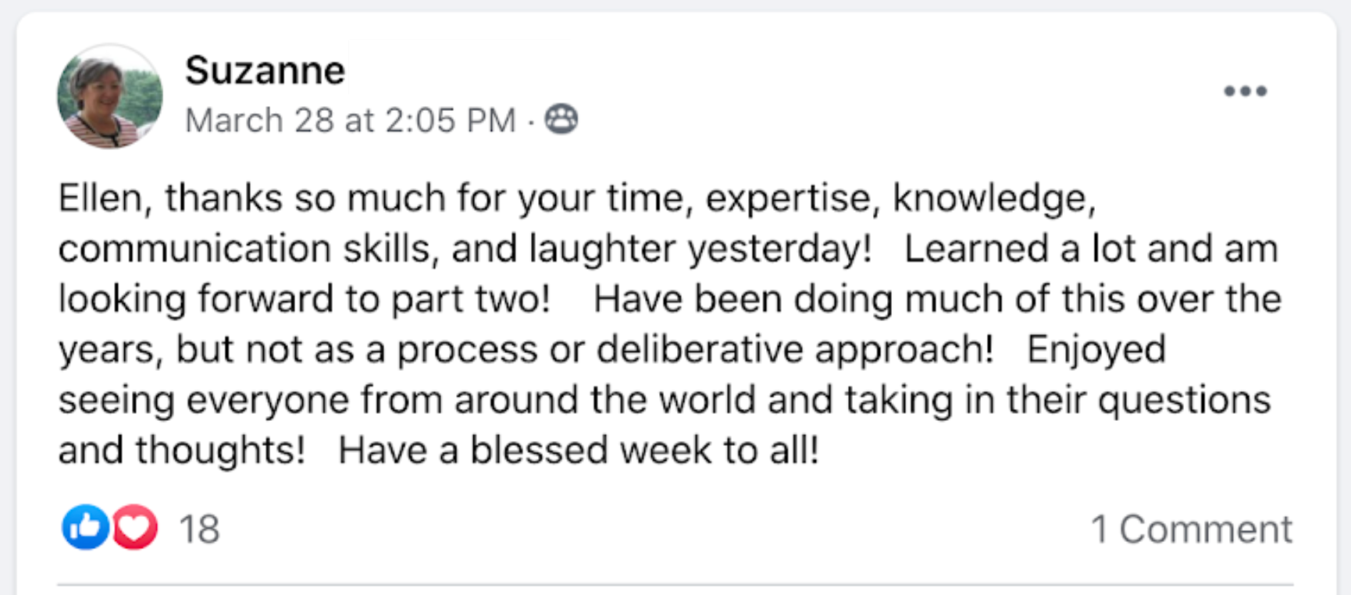View the 1 Comment link
Screen dimensions: 1351x595
coord(1191,529)
